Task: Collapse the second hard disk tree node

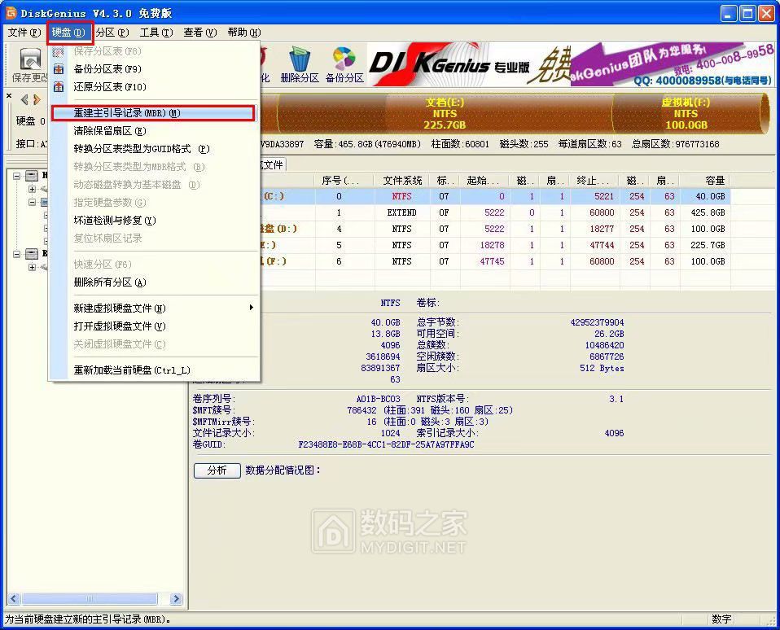Action: [17, 254]
